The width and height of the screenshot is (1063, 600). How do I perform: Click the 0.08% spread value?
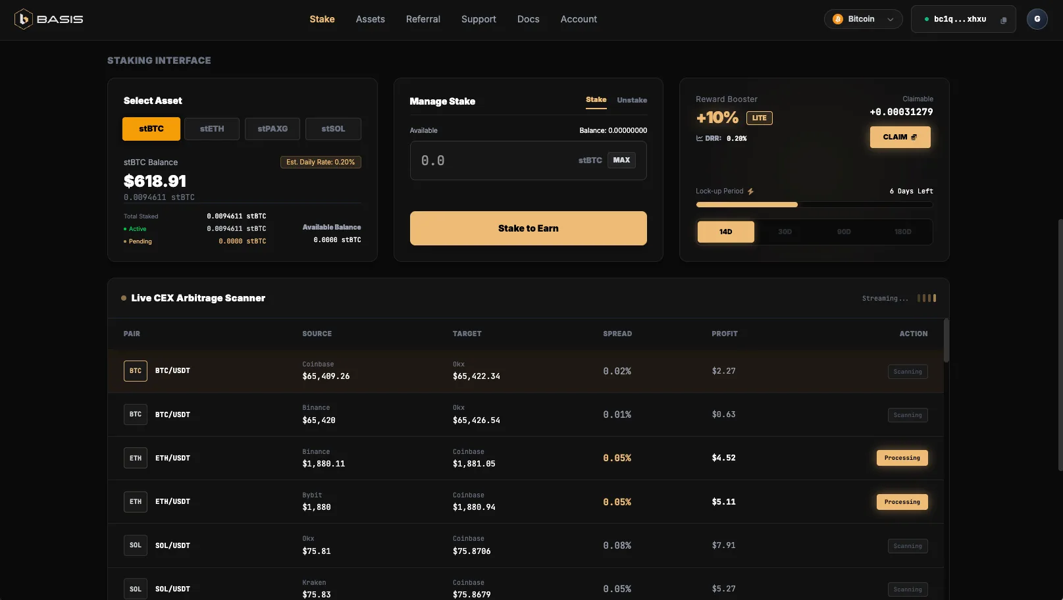[617, 545]
